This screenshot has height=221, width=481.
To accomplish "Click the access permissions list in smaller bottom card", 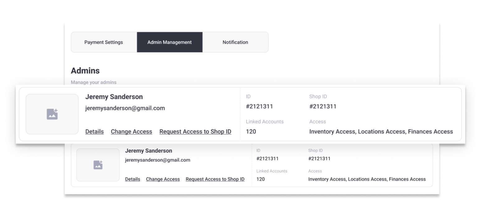I will click(x=367, y=179).
